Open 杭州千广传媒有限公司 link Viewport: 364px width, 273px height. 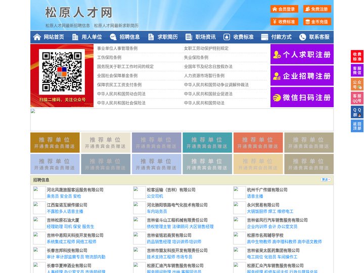(x=267, y=190)
